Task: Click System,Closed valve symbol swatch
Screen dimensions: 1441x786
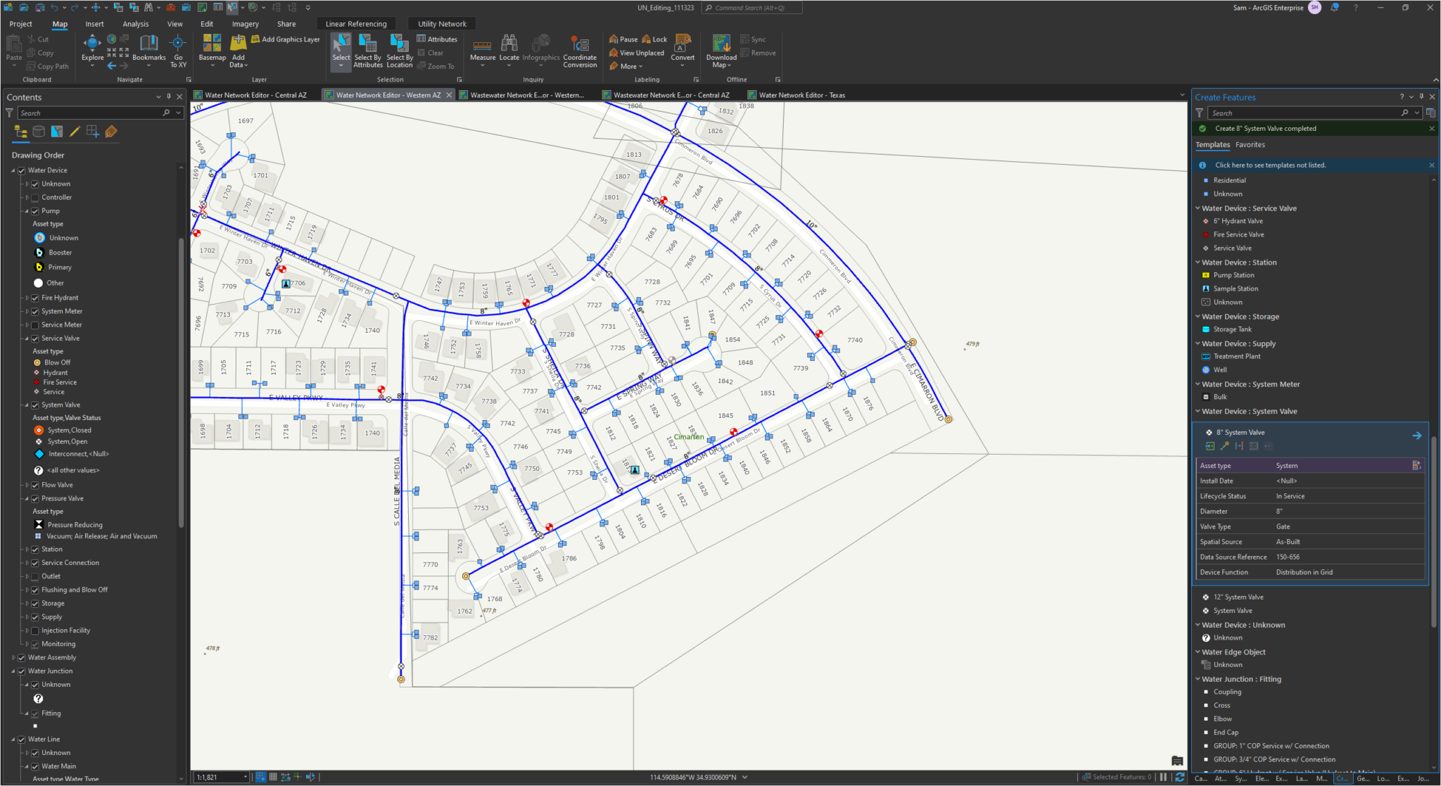Action: [39, 430]
